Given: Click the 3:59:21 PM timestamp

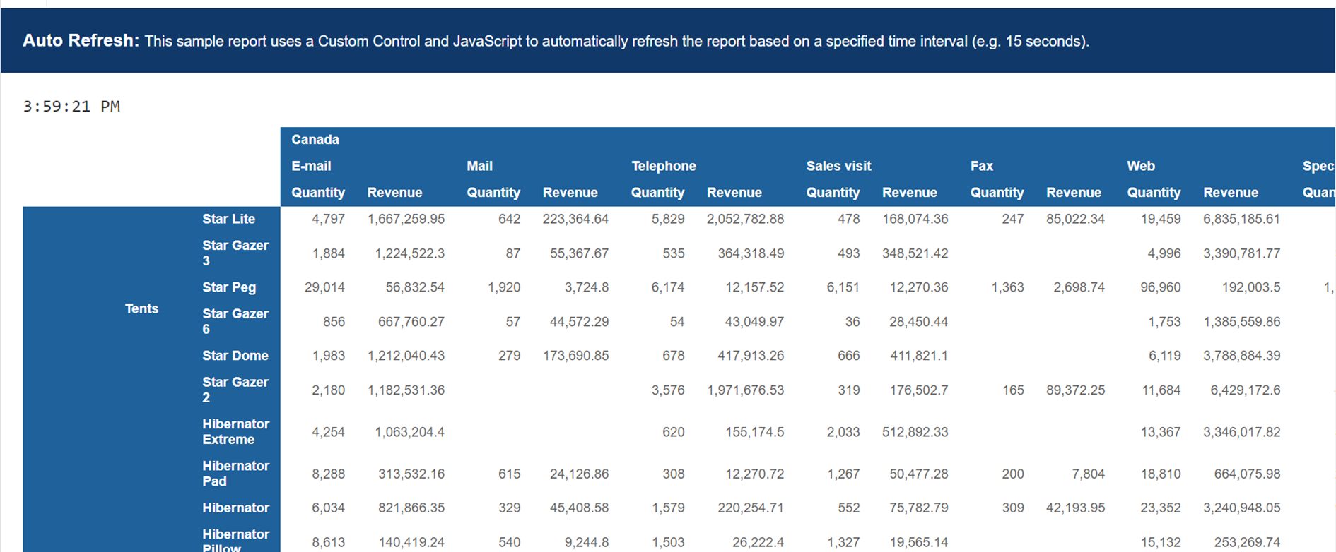Looking at the screenshot, I should click(x=71, y=107).
